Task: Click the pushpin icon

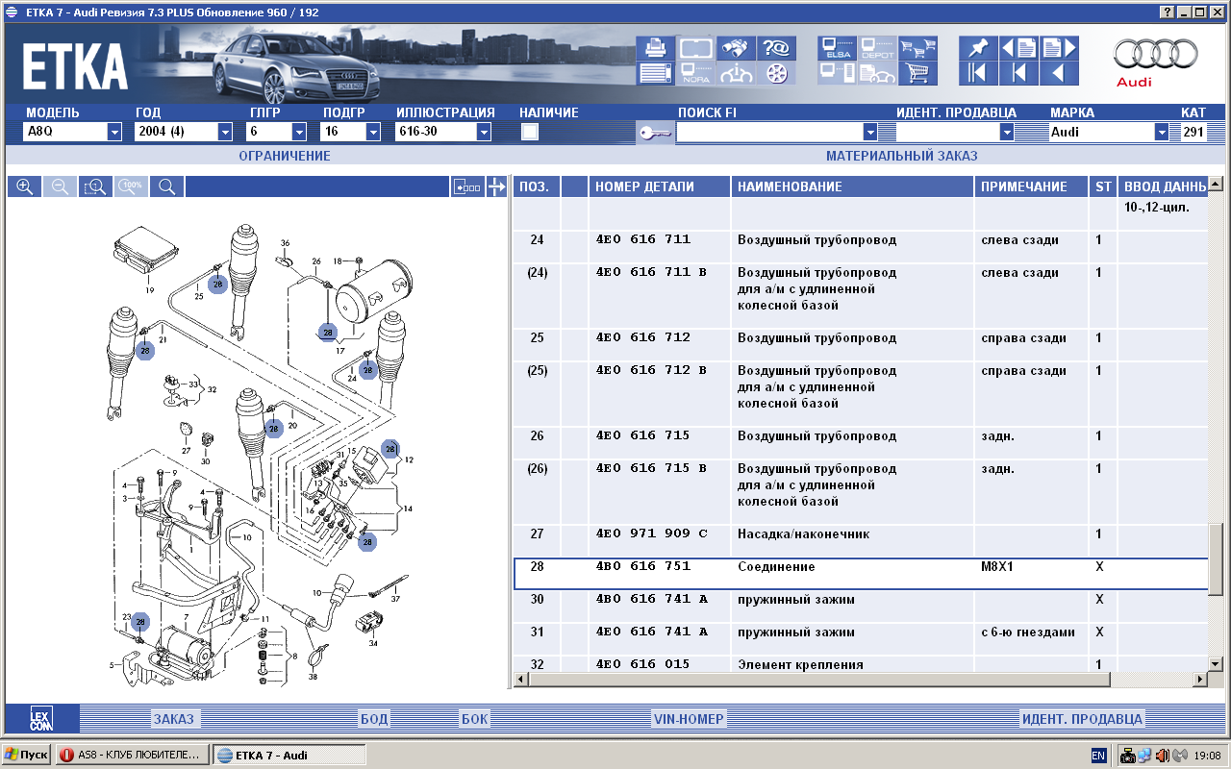Action: point(978,48)
